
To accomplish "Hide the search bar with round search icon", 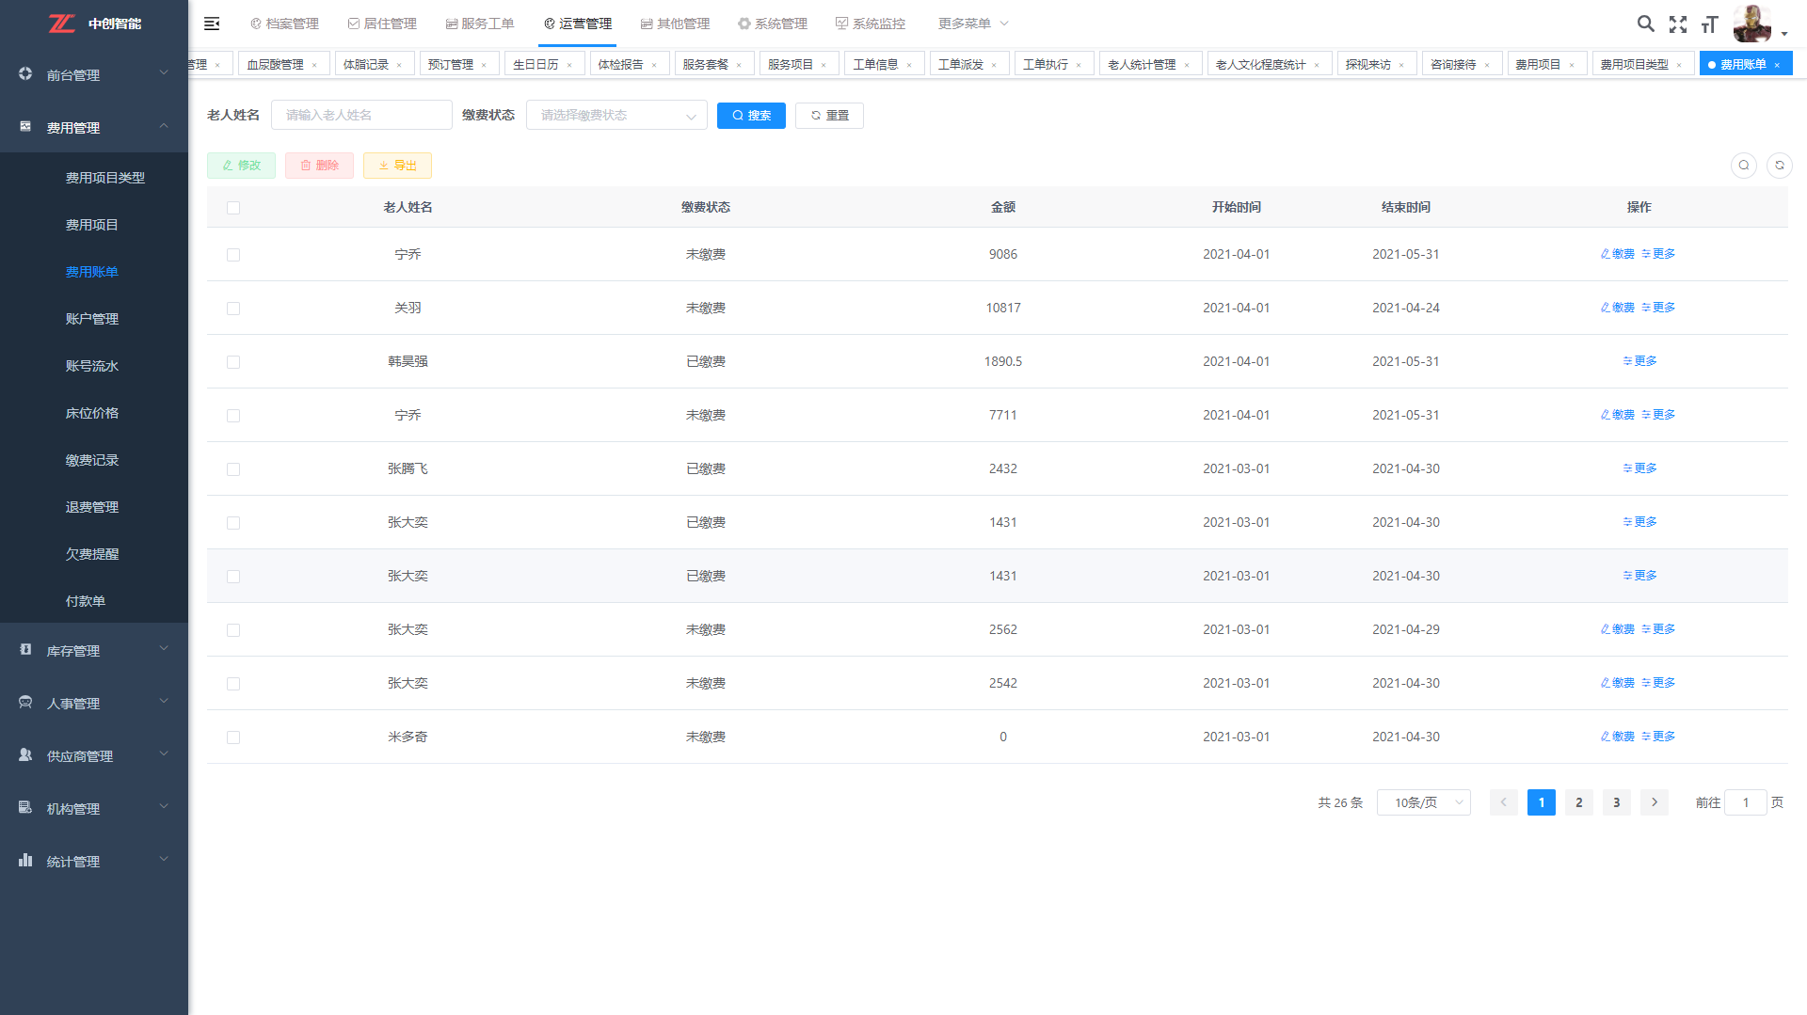I will click(1743, 166).
